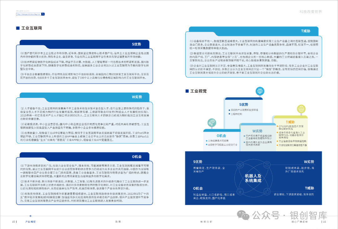
Task: Click the blue square bullet before 工业视觉
Action: coord(187,91)
